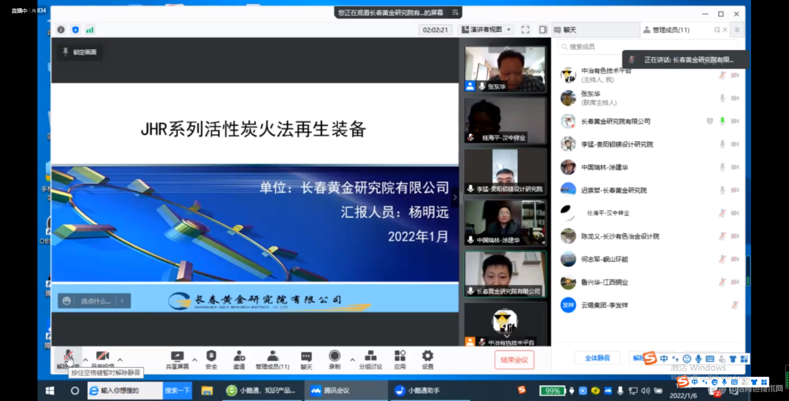Screen dimensions: 789x401
Task: Open the Windows Start menu
Action: point(50,390)
